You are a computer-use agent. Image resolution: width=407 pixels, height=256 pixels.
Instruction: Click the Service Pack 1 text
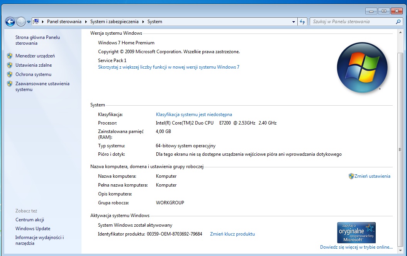[112, 61]
